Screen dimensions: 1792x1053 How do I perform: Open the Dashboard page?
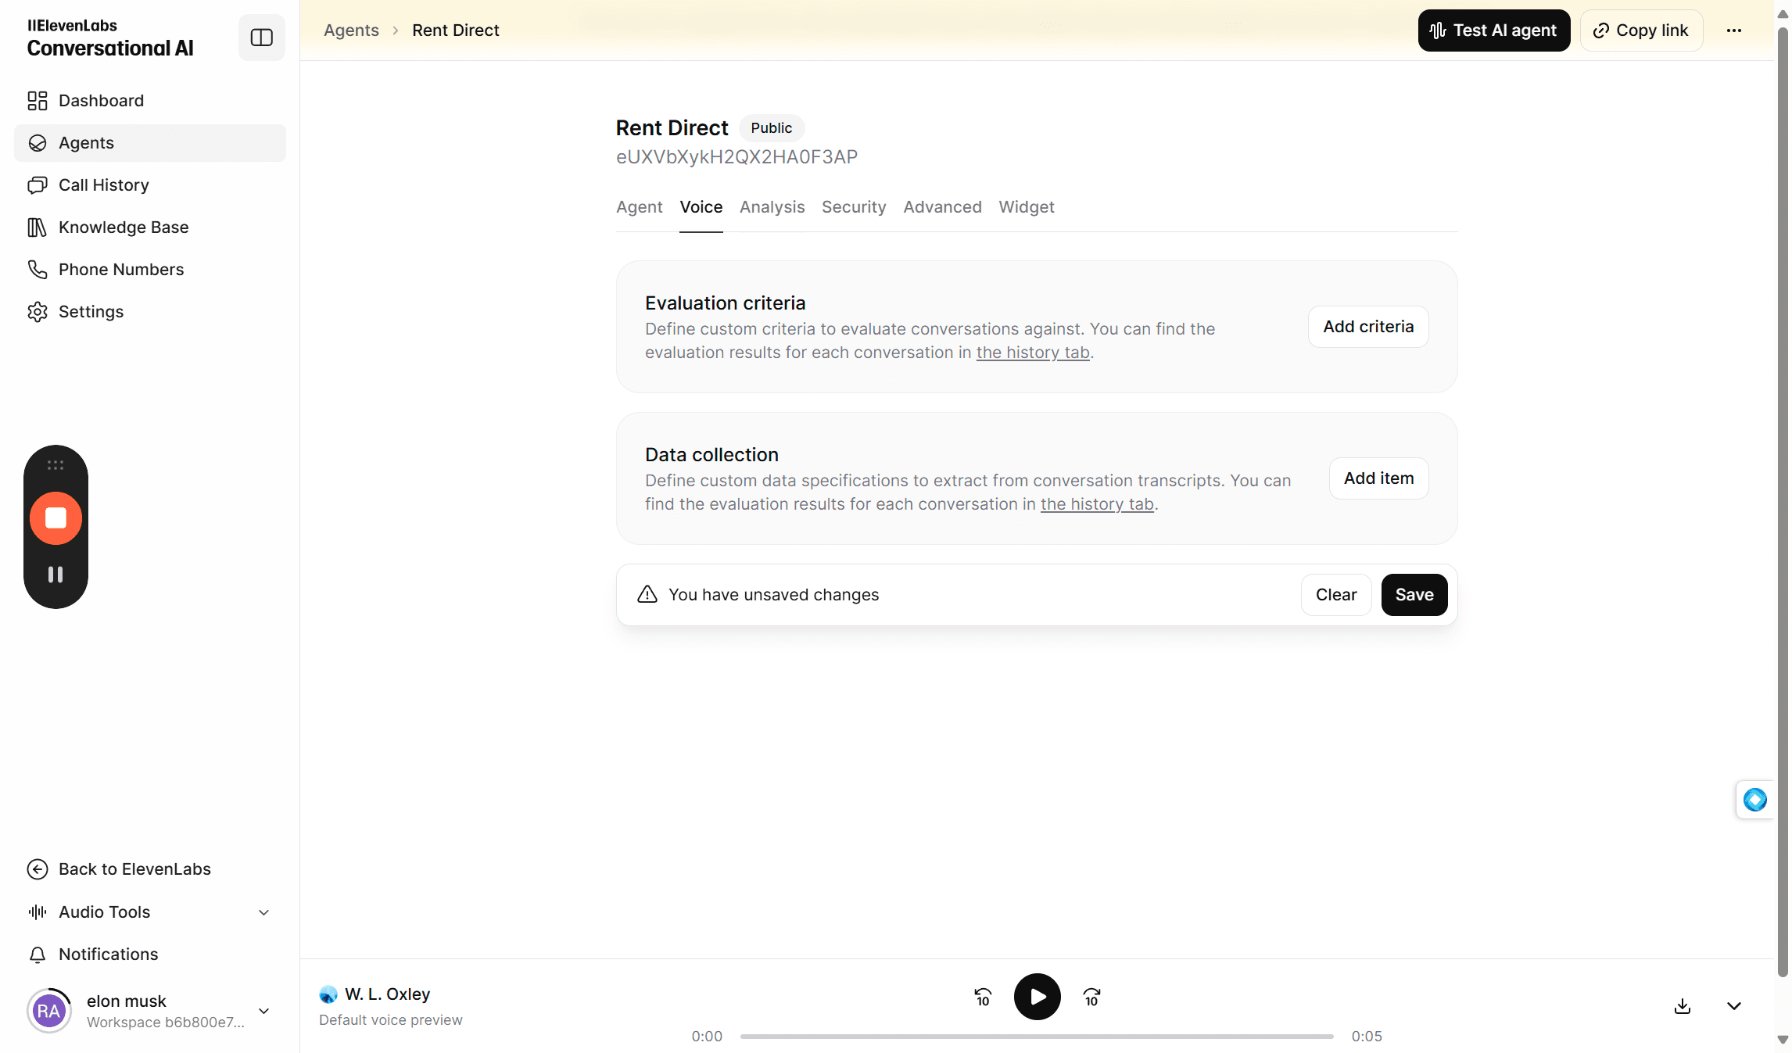pyautogui.click(x=149, y=101)
